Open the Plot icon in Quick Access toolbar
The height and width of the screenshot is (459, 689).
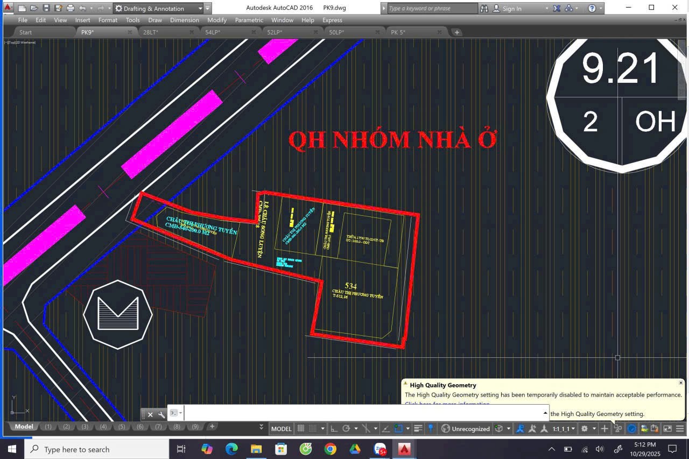pos(70,8)
